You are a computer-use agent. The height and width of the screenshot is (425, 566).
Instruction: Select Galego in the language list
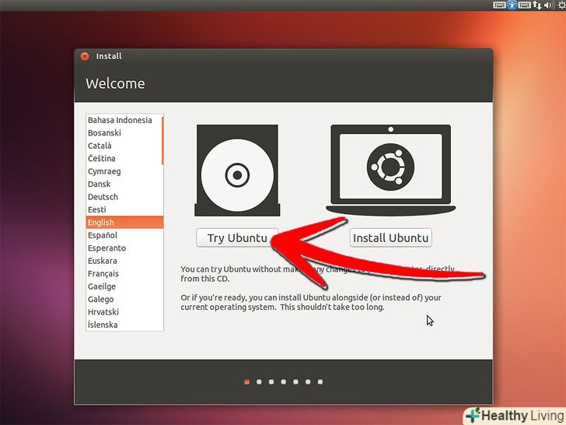[x=124, y=299]
